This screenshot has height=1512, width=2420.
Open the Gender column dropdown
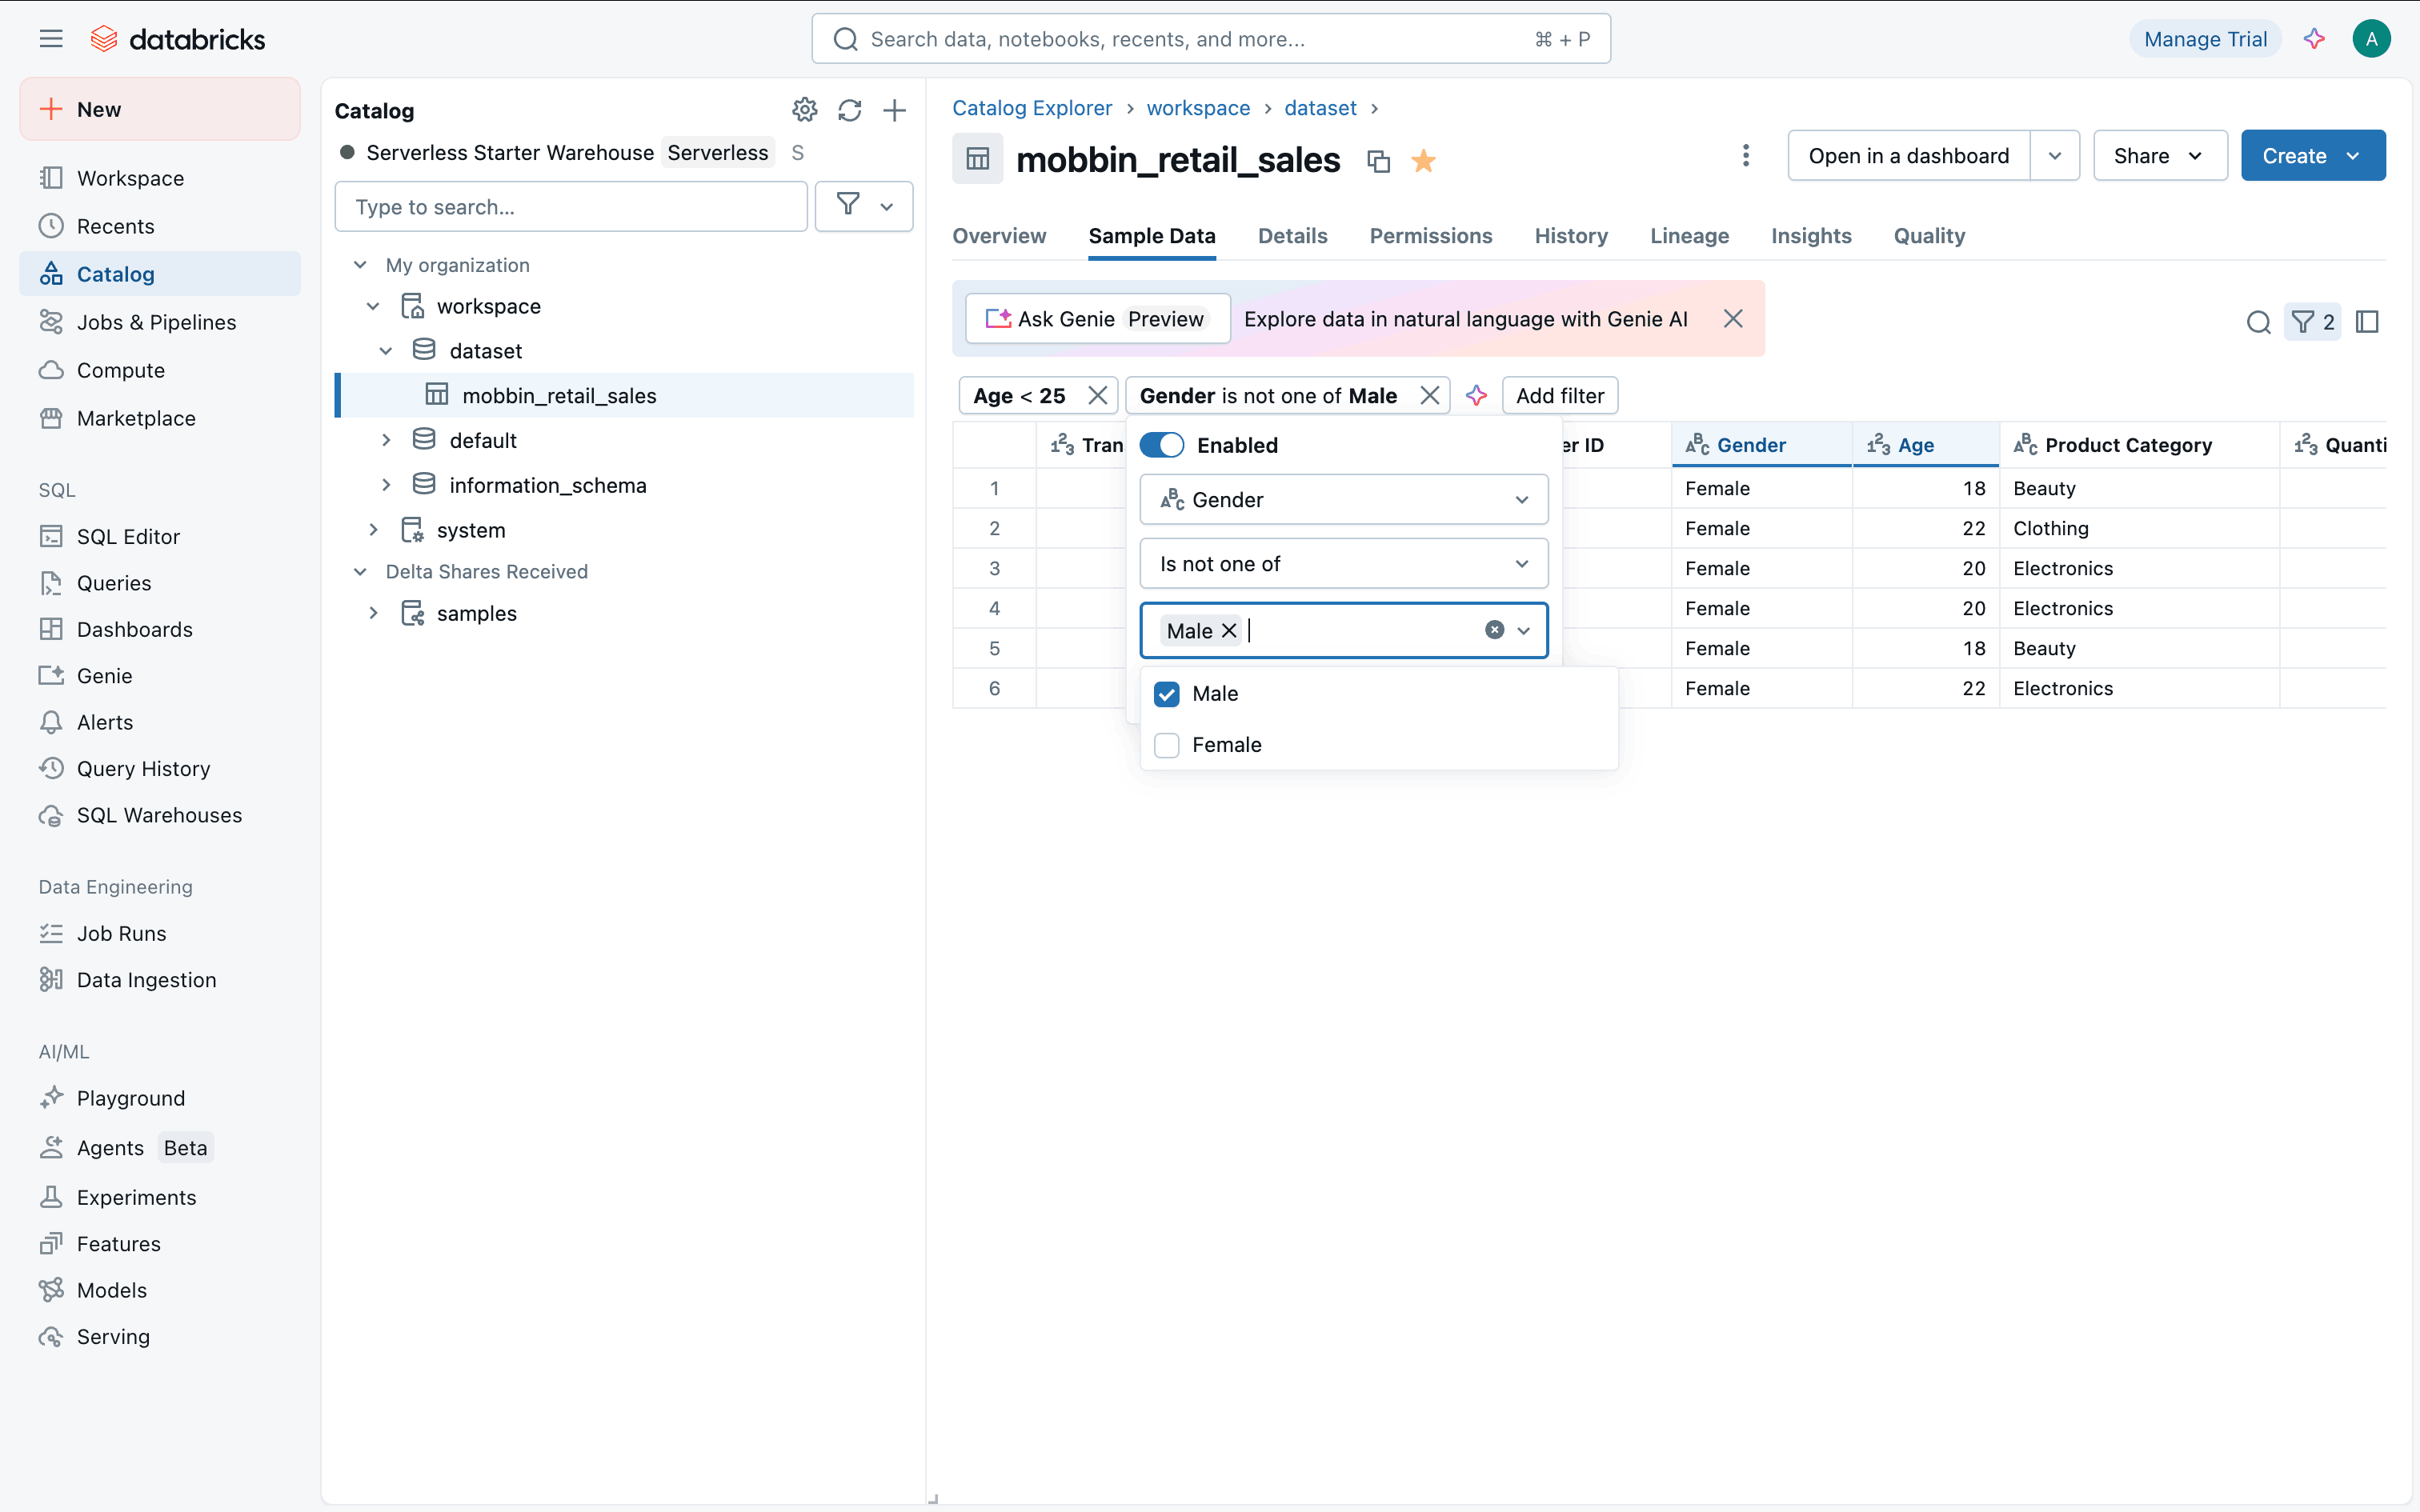coord(1343,500)
